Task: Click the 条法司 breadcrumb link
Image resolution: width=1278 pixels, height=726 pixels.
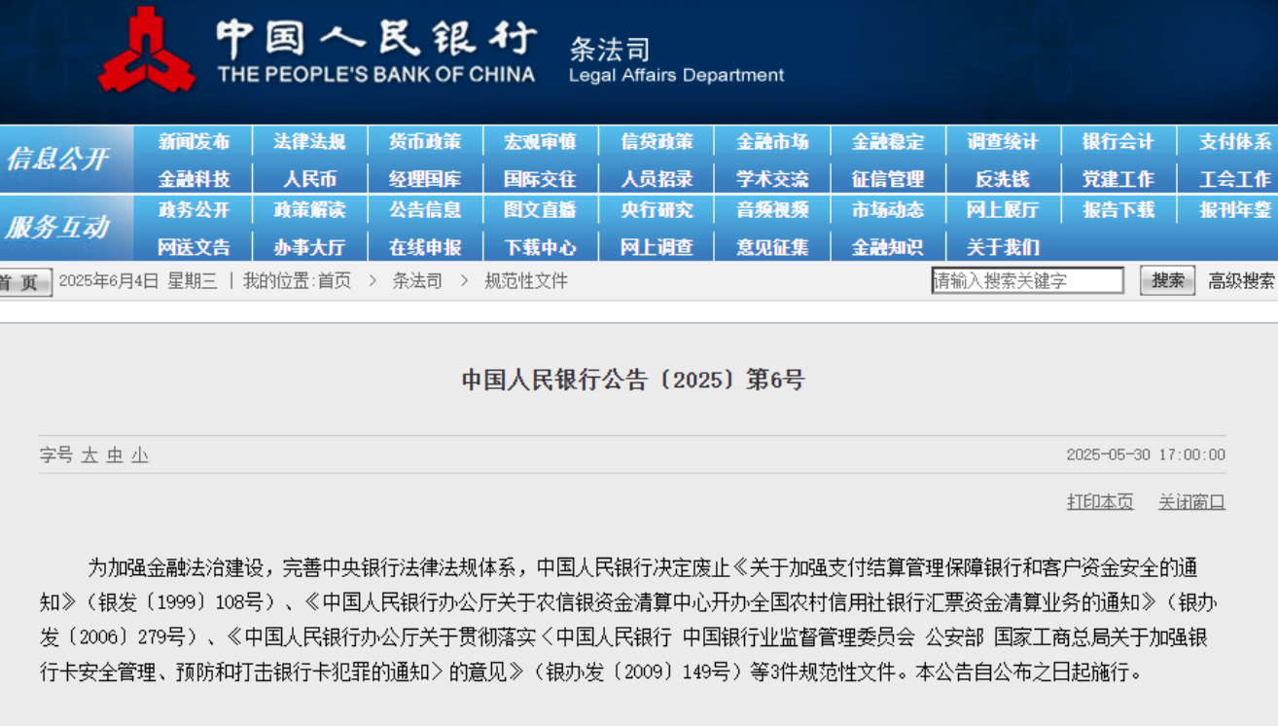Action: point(417,281)
